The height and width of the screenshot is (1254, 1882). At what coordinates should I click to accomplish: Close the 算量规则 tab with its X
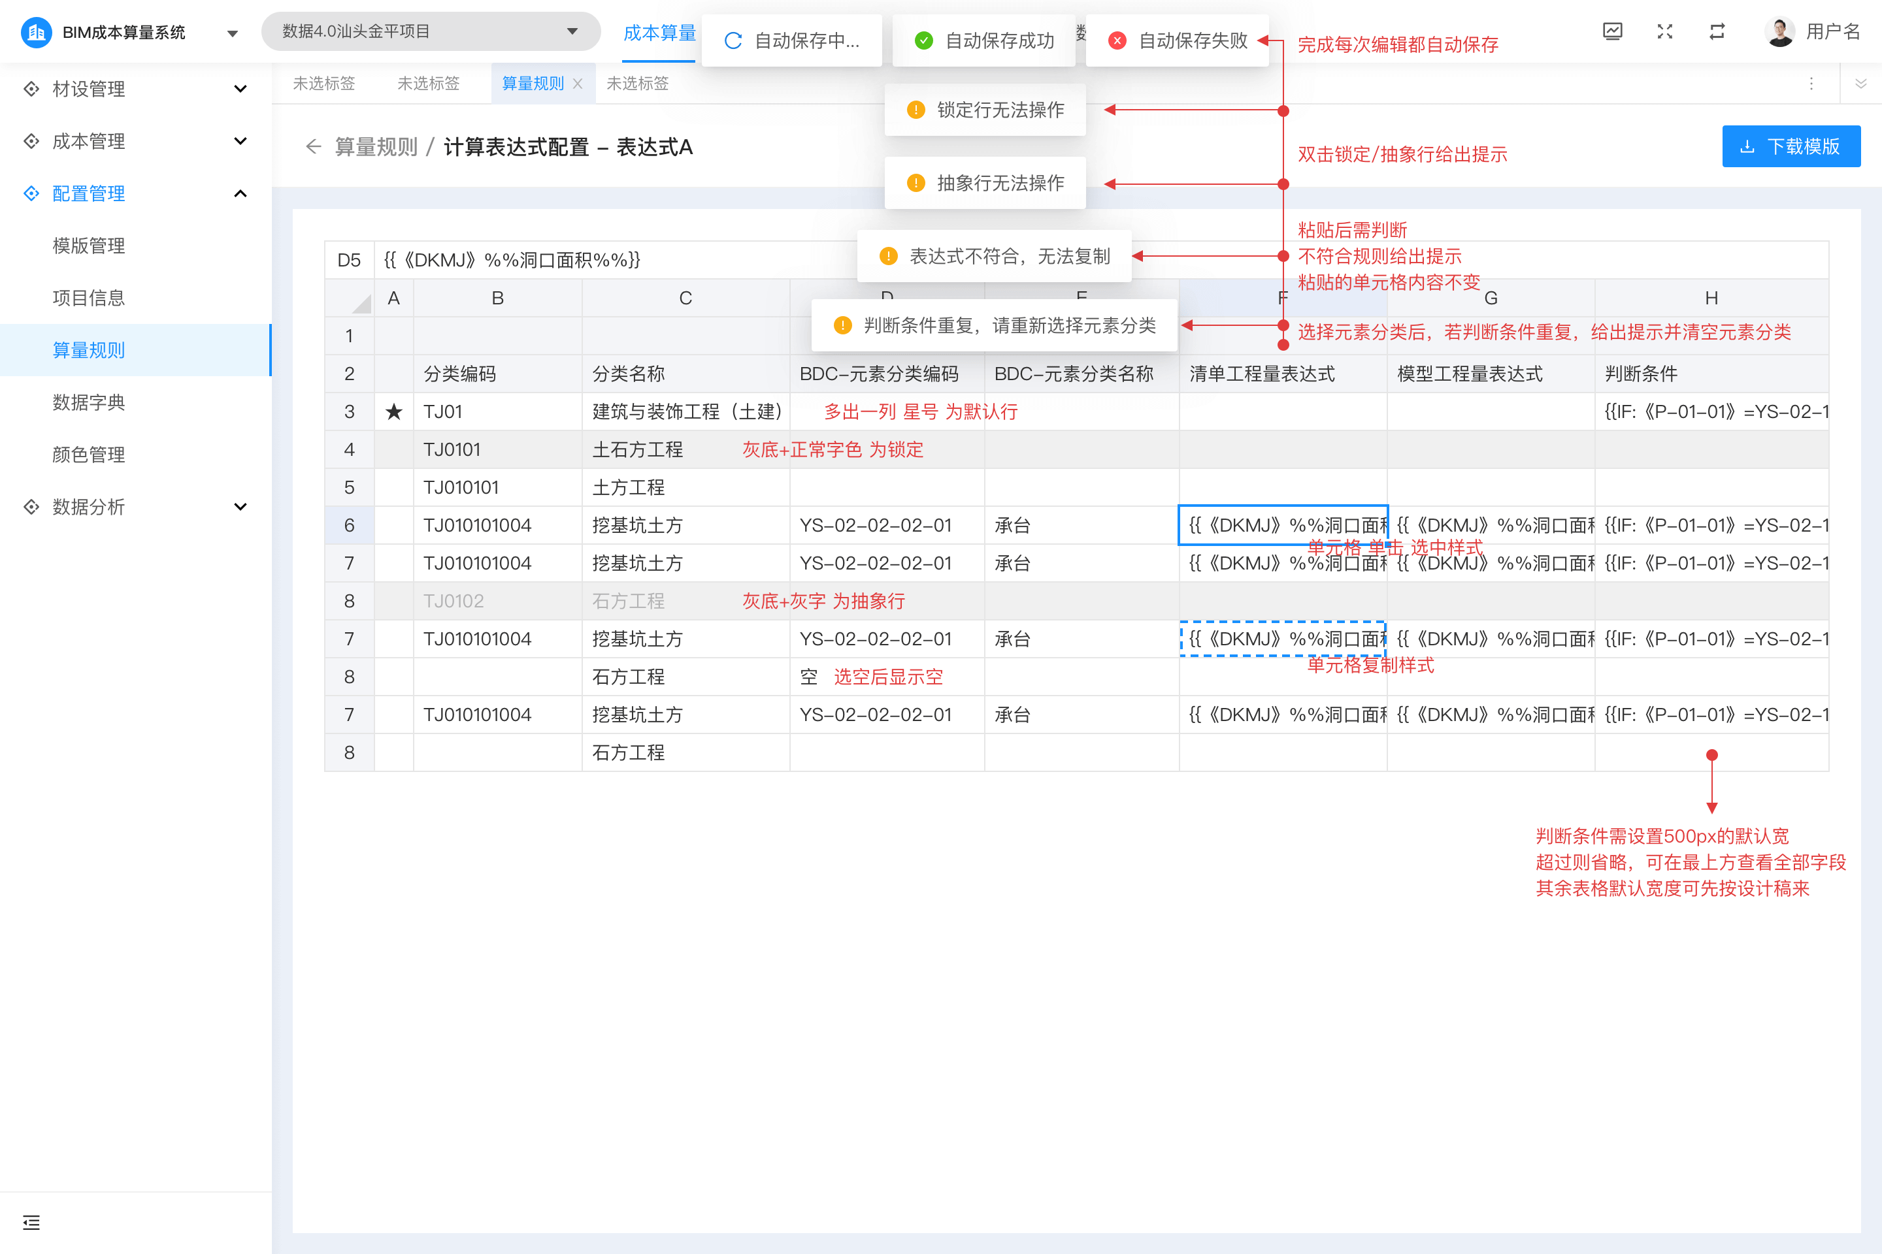[x=578, y=83]
